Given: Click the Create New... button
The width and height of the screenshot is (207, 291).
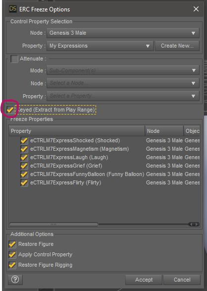Looking at the screenshot, I should point(177,46).
